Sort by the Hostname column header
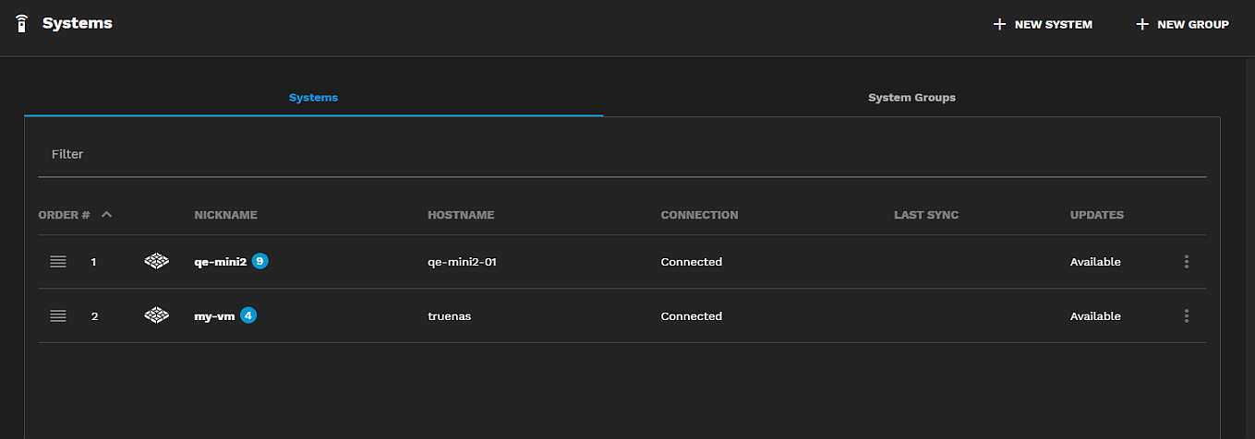1255x439 pixels. tap(461, 215)
